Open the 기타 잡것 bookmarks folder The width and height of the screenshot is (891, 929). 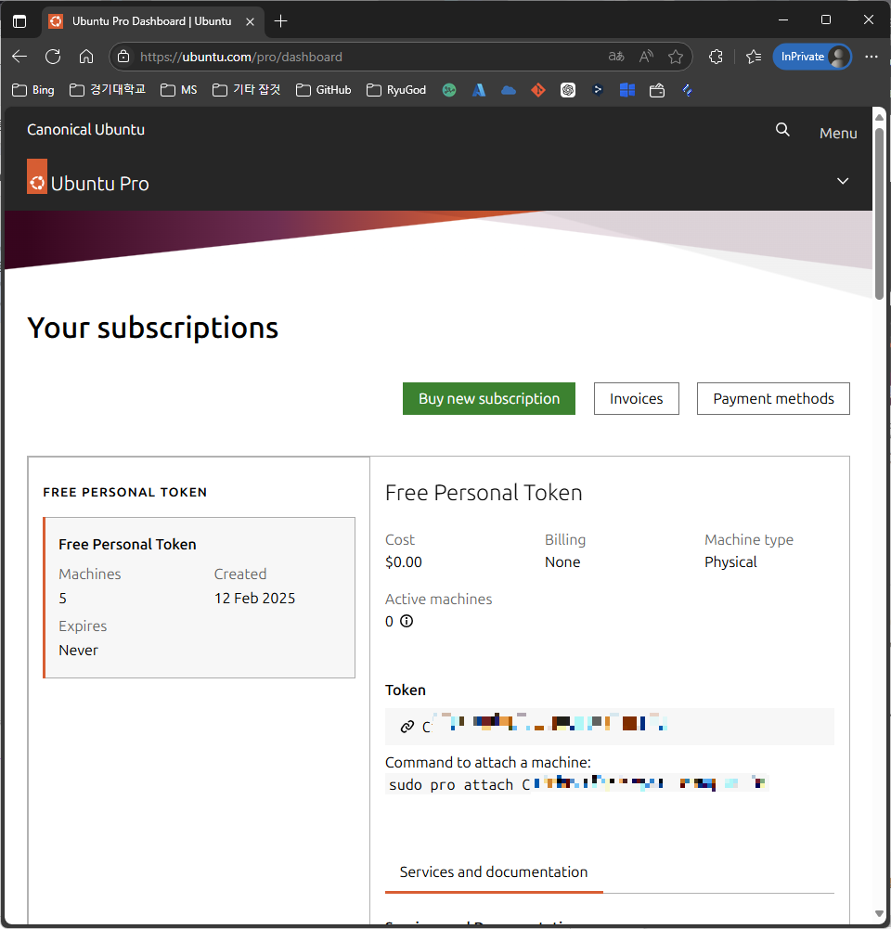(247, 90)
